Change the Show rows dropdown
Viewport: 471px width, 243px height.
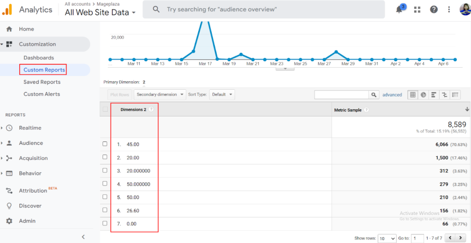pyautogui.click(x=387, y=238)
